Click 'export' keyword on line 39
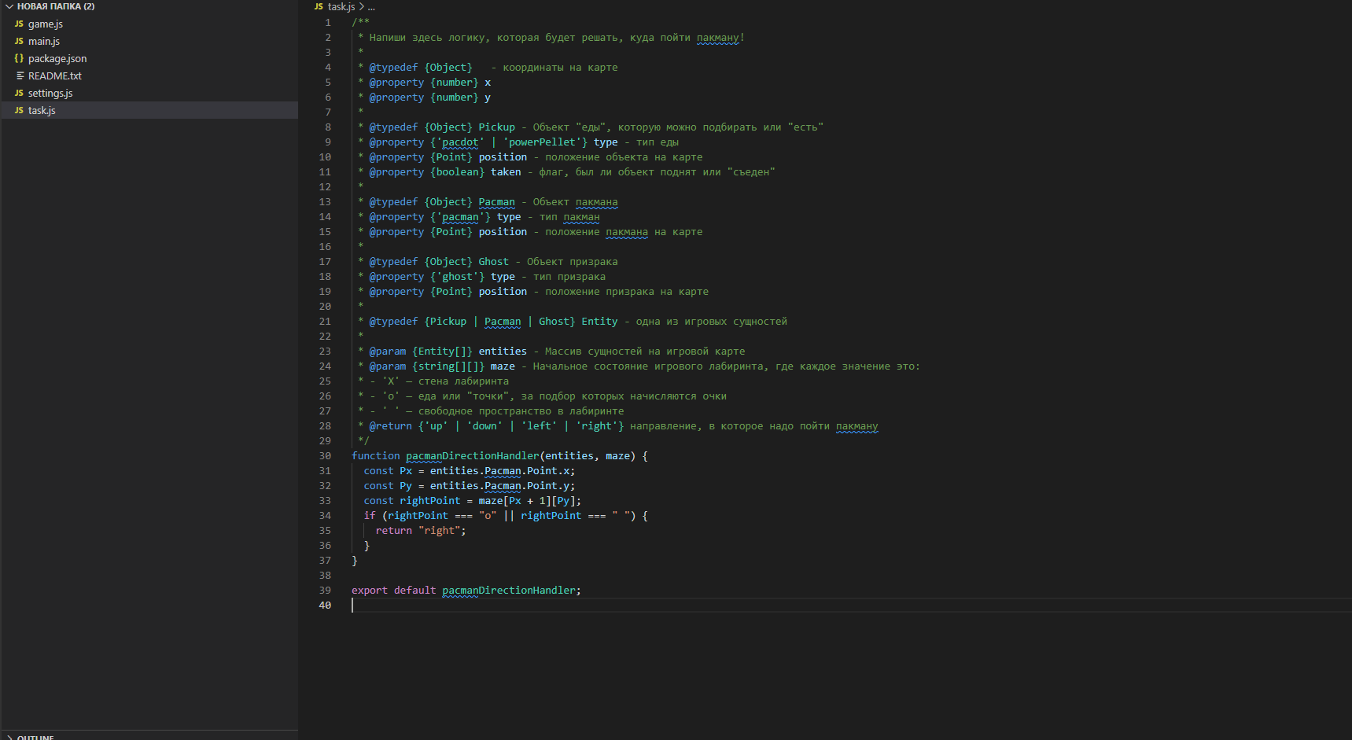This screenshot has width=1352, height=740. (370, 591)
